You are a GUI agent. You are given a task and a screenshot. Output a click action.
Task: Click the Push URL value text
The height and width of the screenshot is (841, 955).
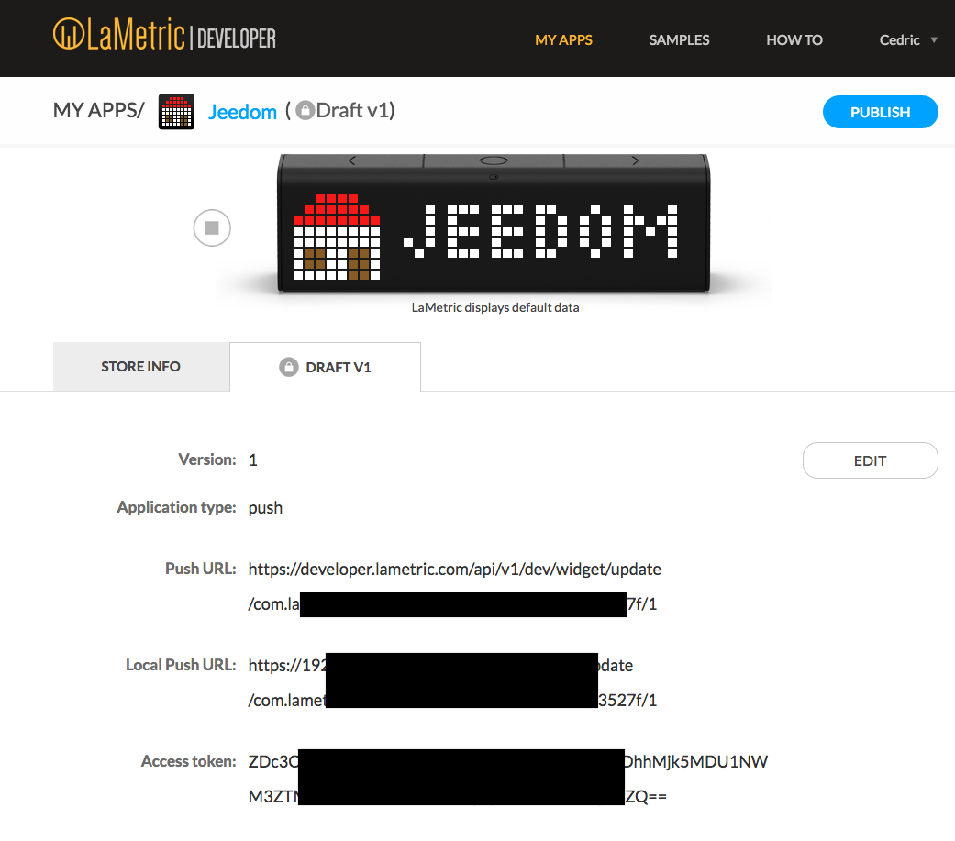(454, 586)
